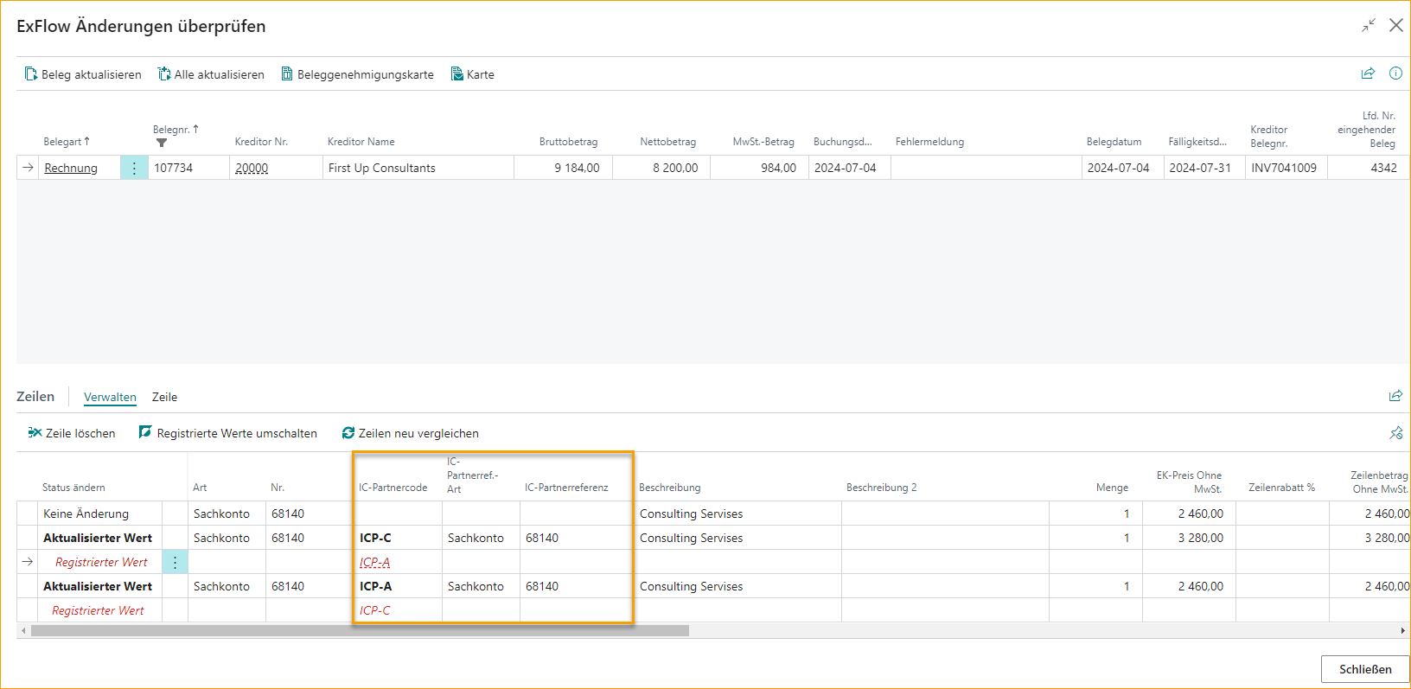Select the bold ICP-A partner code cell

(398, 586)
